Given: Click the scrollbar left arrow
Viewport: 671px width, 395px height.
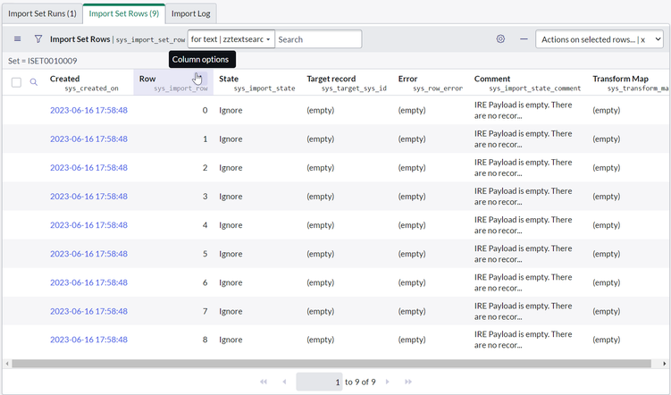Looking at the screenshot, I should [x=7, y=364].
